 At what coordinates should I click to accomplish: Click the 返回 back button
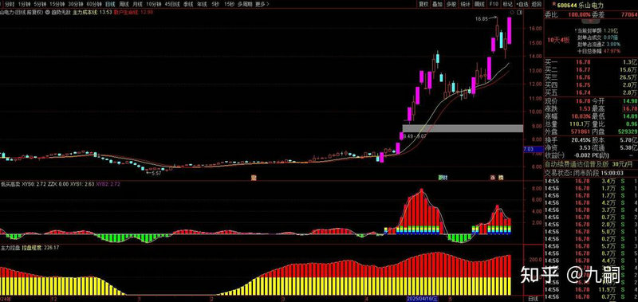(537, 4)
